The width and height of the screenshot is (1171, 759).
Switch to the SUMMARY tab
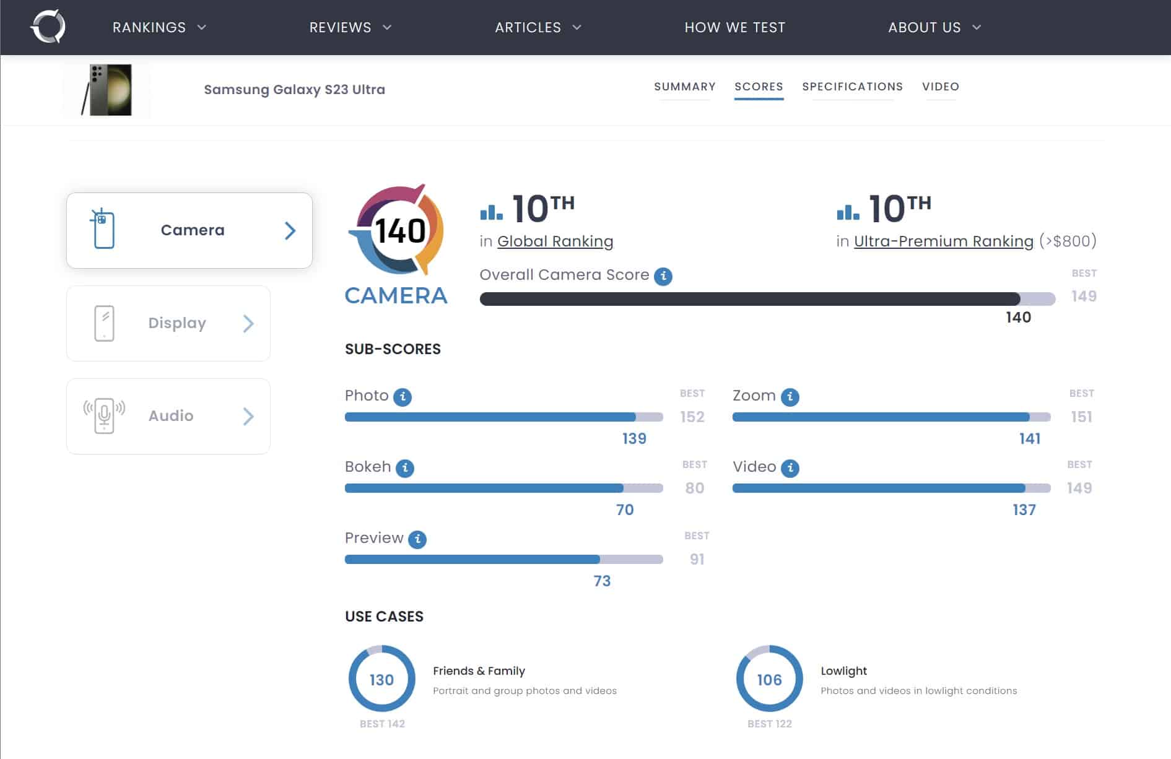685,87
